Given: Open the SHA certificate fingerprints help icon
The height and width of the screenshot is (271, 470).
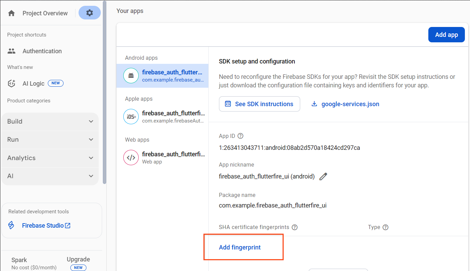Looking at the screenshot, I should point(294,227).
